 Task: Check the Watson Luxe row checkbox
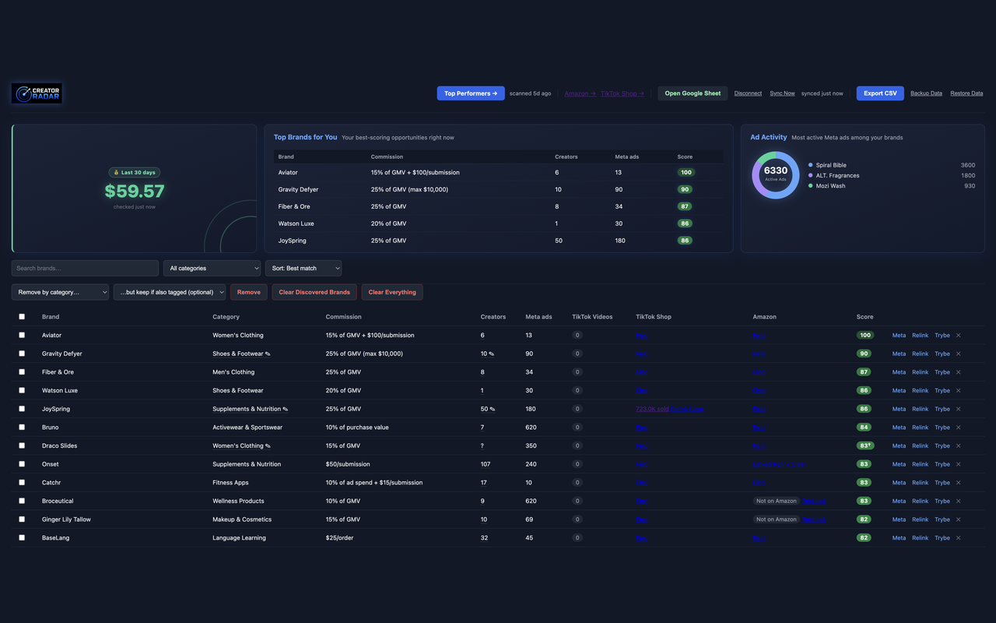coord(22,391)
